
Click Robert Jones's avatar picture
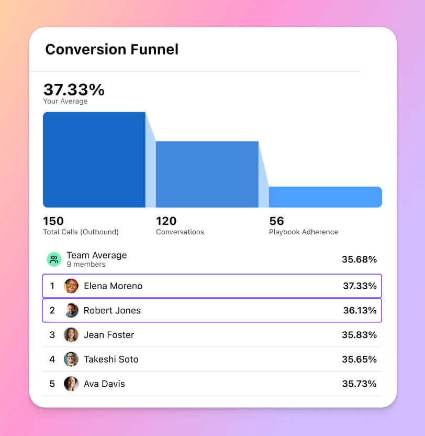pos(71,310)
